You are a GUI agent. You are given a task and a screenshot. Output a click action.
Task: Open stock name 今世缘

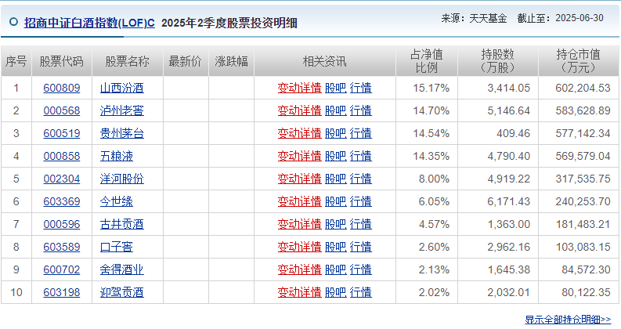(x=117, y=201)
